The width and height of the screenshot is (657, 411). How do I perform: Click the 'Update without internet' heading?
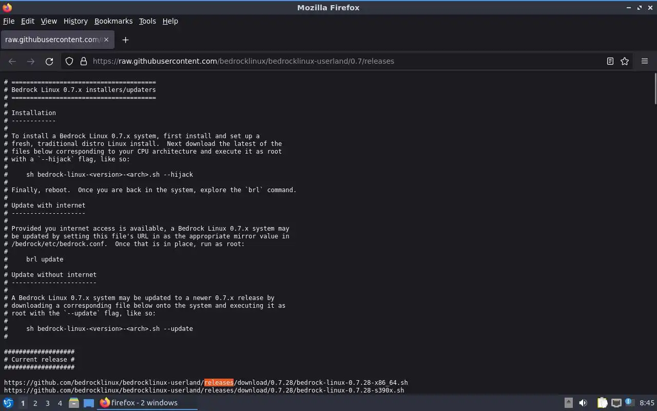click(54, 275)
